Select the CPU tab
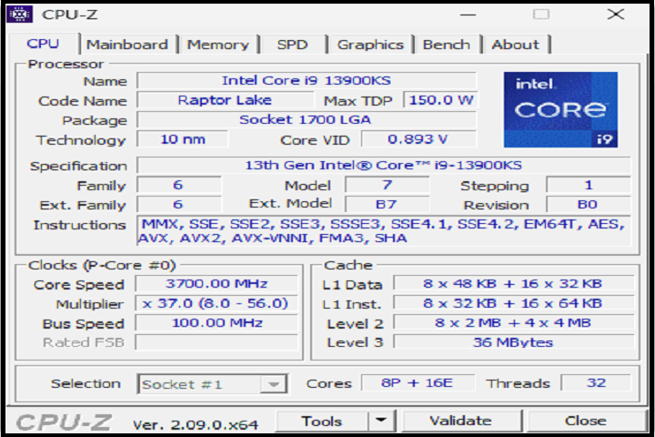The width and height of the screenshot is (655, 437). coord(43,44)
